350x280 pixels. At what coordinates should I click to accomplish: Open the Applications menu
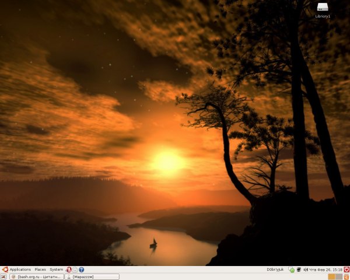pos(20,269)
